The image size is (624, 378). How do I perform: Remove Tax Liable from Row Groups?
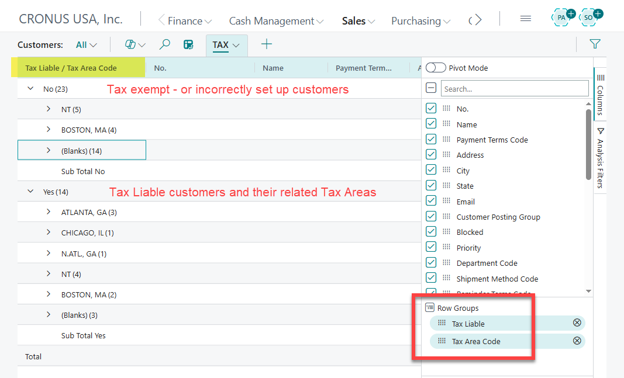click(x=577, y=322)
